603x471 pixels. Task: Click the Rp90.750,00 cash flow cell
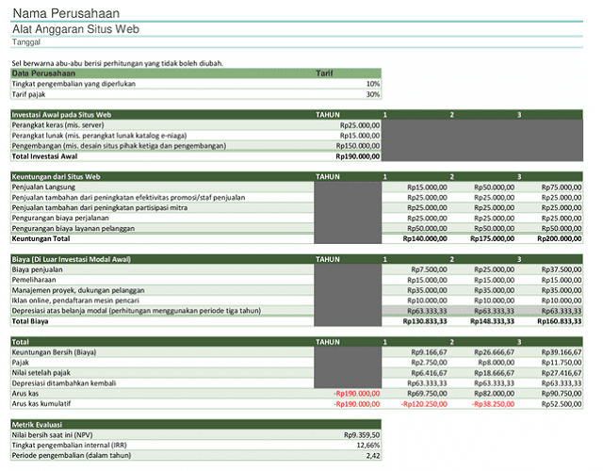pos(562,394)
